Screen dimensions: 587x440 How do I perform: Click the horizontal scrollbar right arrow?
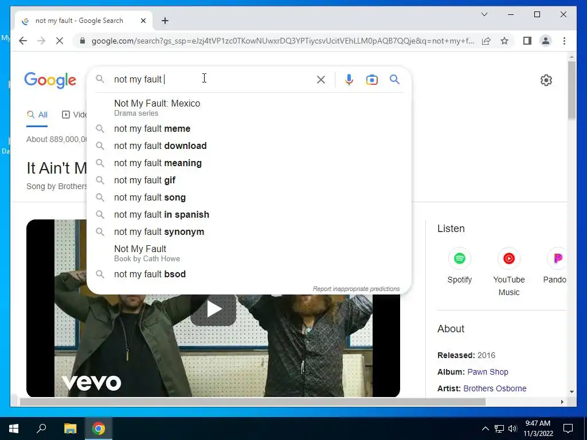pos(562,402)
